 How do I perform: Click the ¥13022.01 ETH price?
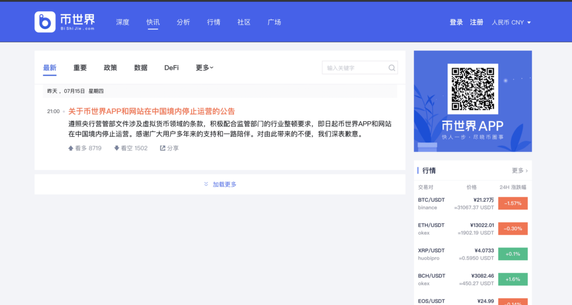click(x=482, y=225)
